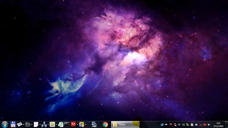
Task: Open the colorful checkmark tiles taskbar icon
Action: coord(82,124)
